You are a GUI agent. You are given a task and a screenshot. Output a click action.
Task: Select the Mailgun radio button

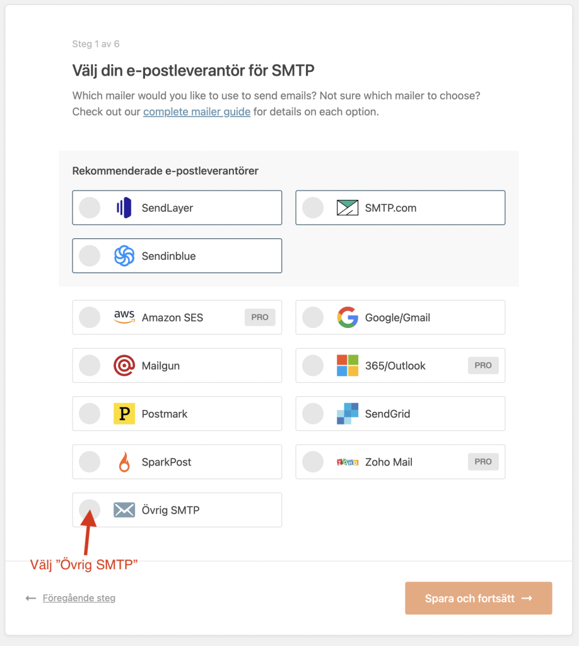[90, 365]
